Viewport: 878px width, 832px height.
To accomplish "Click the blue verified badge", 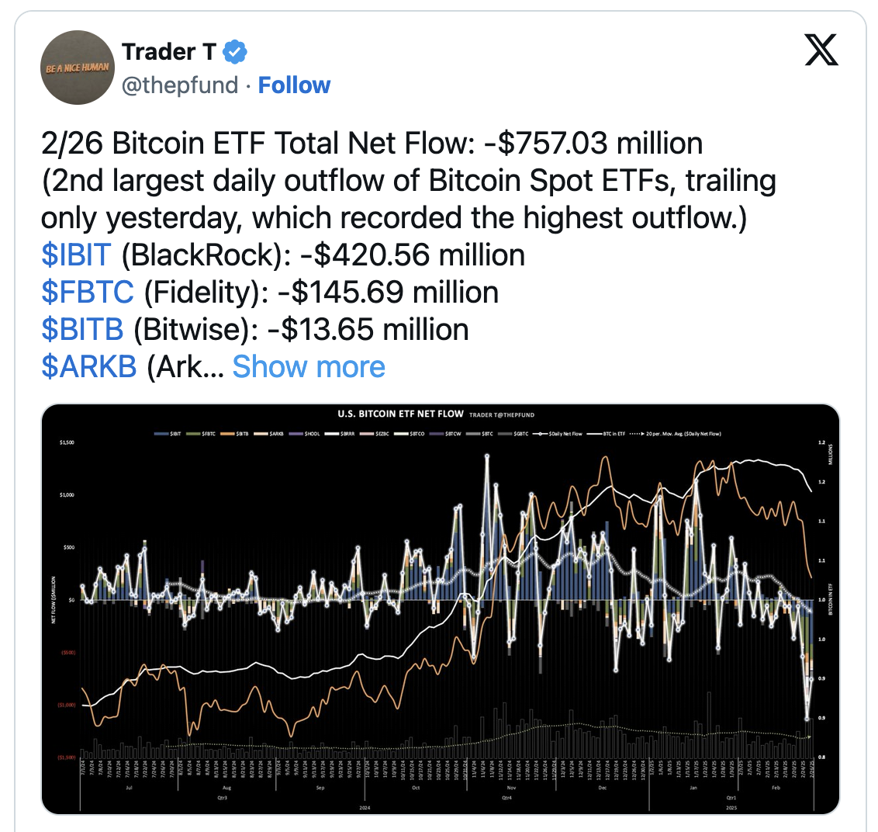I will (x=236, y=52).
